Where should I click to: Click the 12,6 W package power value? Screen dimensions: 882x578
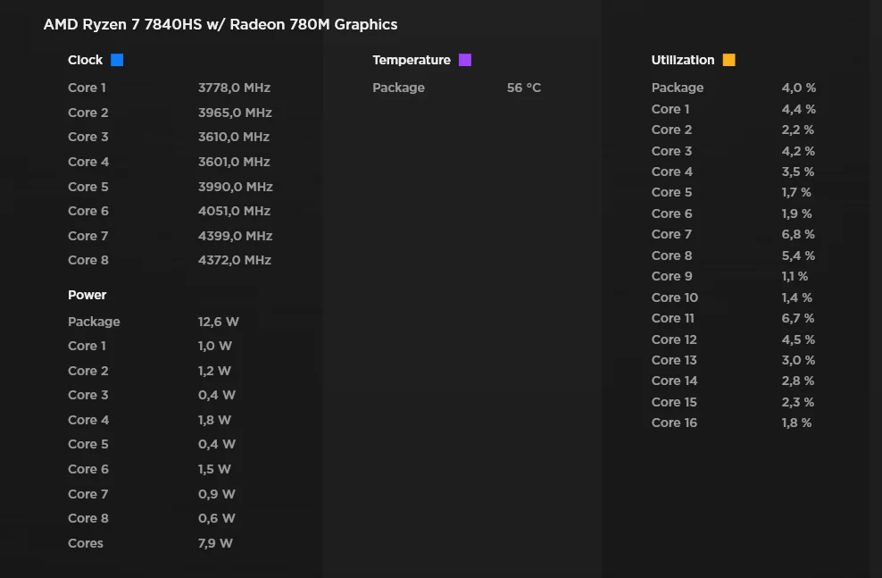pyautogui.click(x=219, y=322)
